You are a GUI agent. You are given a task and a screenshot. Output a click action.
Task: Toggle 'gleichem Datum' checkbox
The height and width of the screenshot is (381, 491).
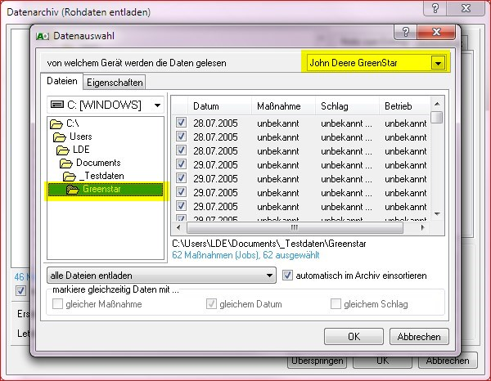211,304
